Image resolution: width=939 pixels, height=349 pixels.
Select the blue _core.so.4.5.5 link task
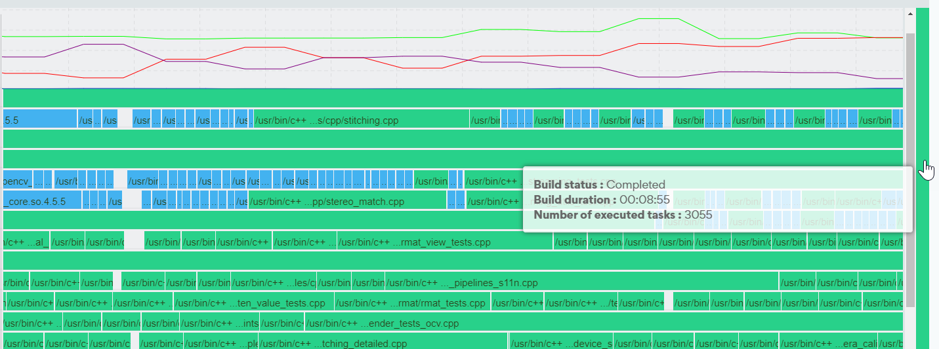click(43, 202)
